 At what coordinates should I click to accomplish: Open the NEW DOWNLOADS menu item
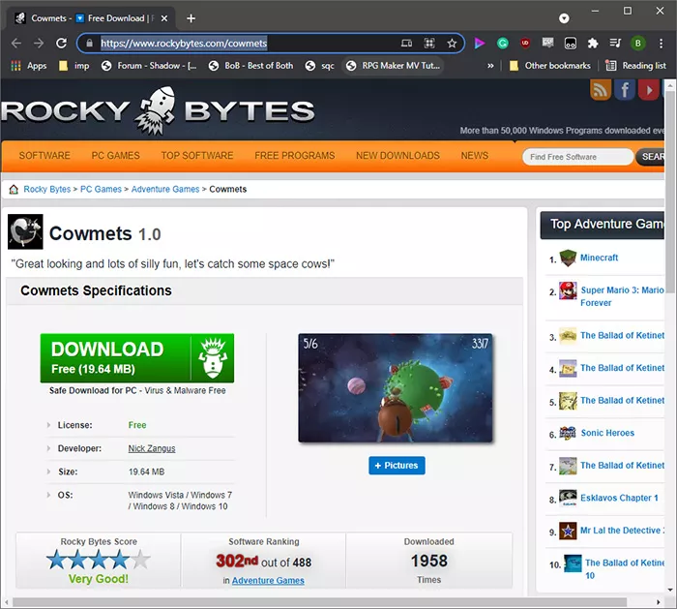tap(397, 156)
